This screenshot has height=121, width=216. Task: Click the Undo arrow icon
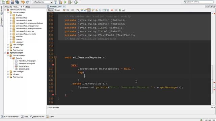(23, 2)
